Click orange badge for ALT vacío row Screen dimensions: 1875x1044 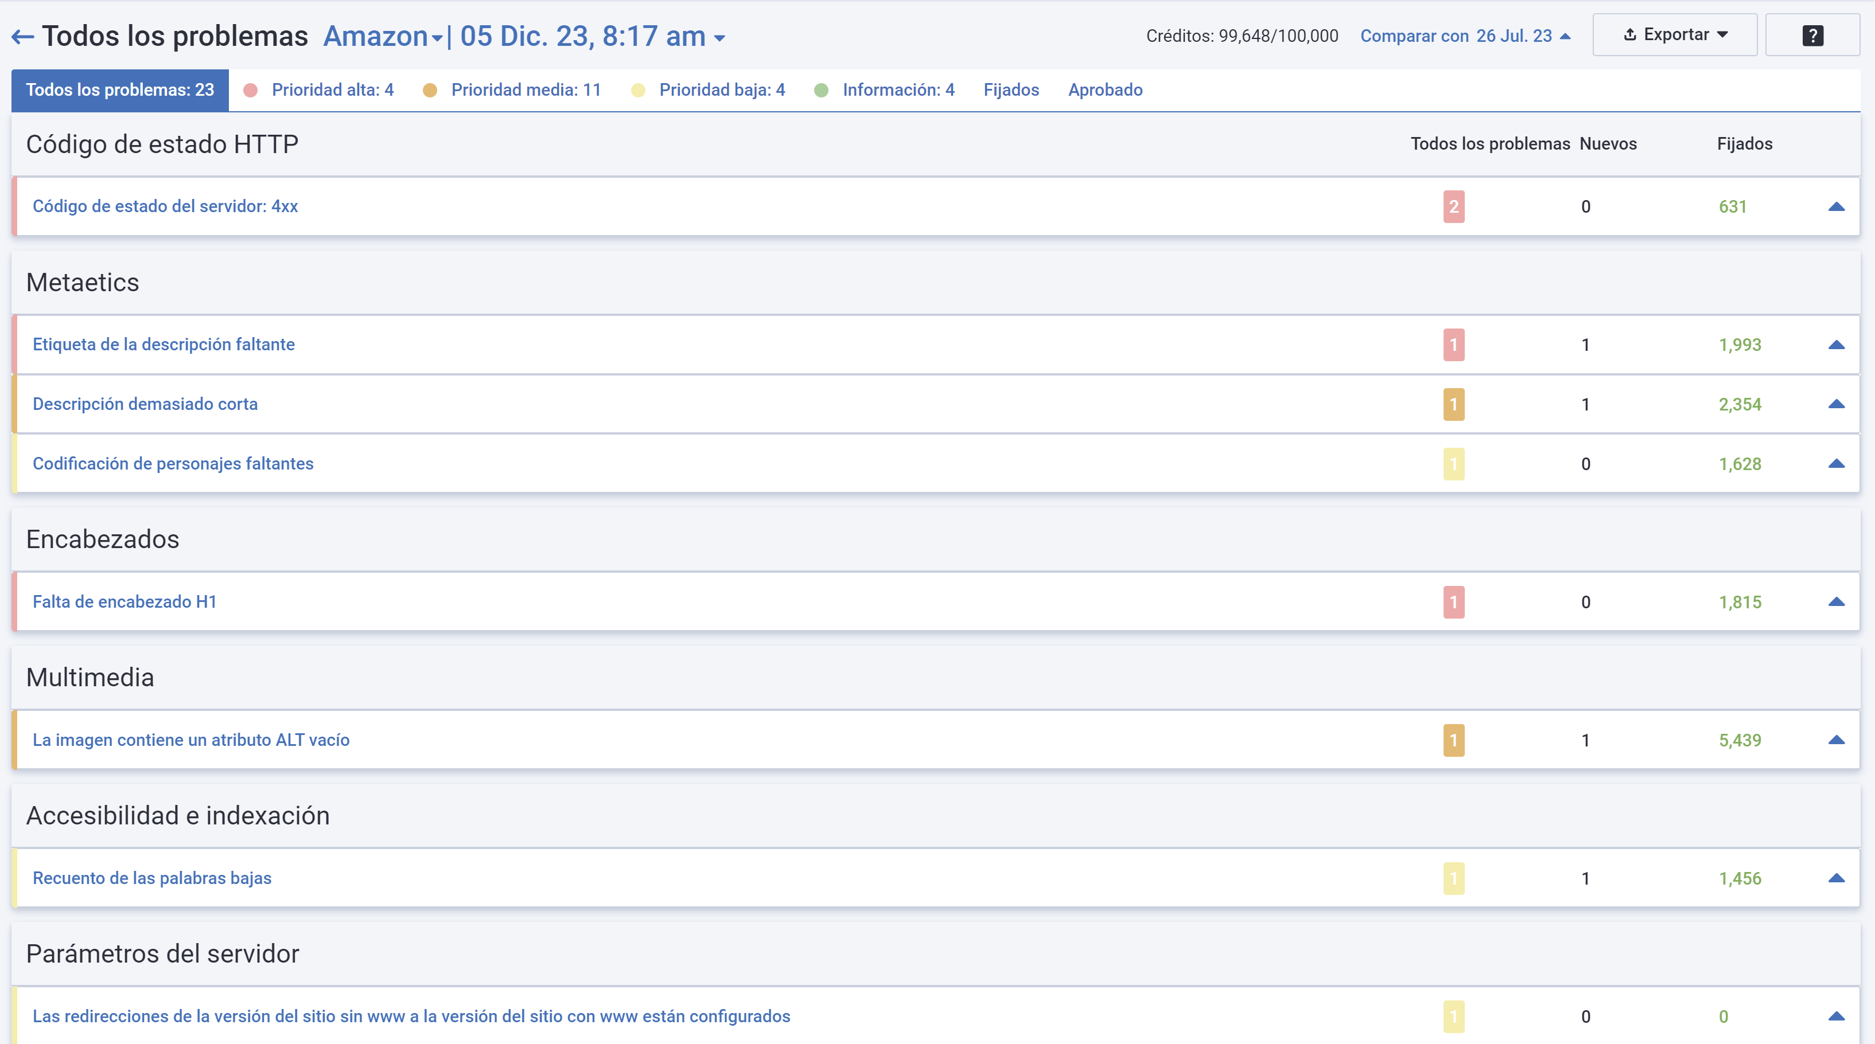[x=1453, y=741]
